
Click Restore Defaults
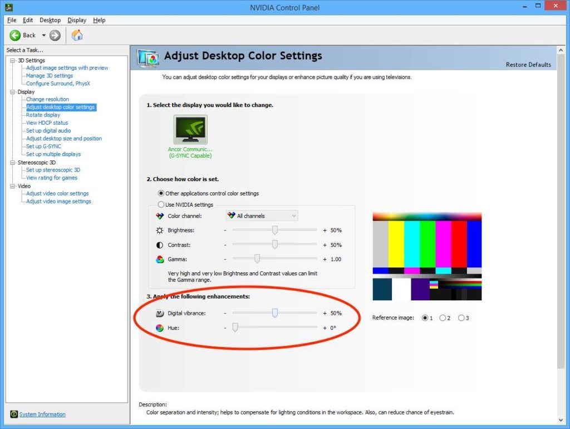pyautogui.click(x=528, y=65)
